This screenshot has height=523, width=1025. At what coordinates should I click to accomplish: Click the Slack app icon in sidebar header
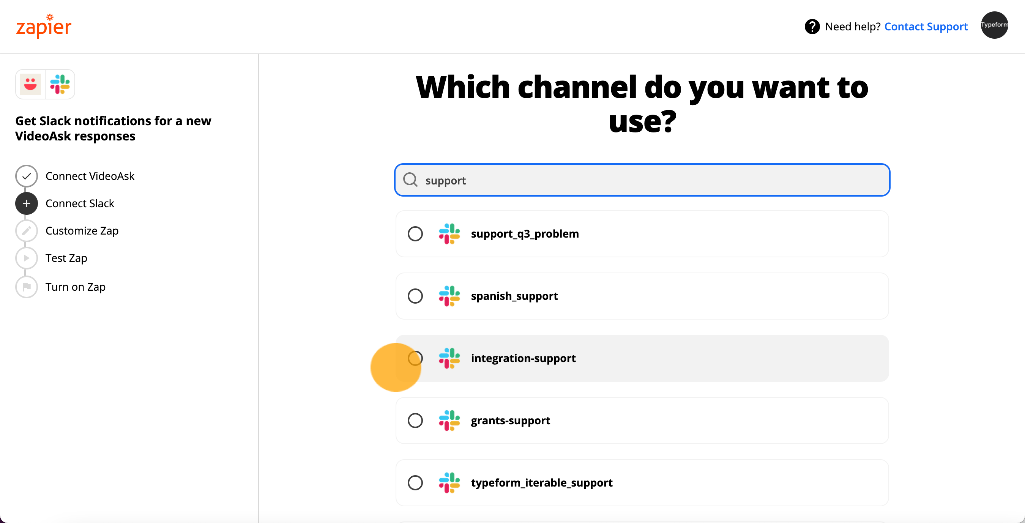point(60,84)
